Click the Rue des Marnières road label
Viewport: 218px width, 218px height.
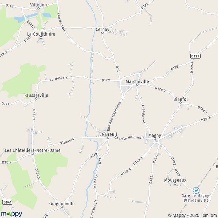[114, 116]
